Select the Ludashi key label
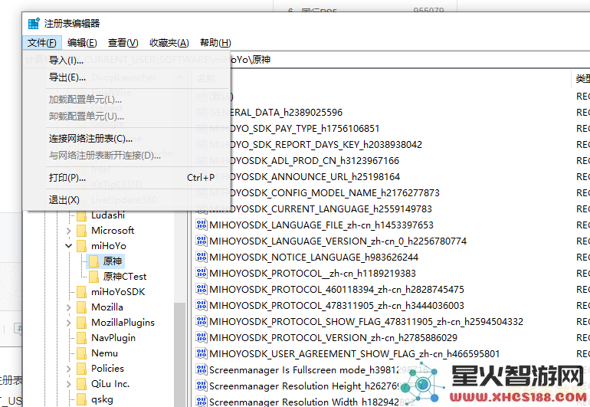 click(108, 215)
